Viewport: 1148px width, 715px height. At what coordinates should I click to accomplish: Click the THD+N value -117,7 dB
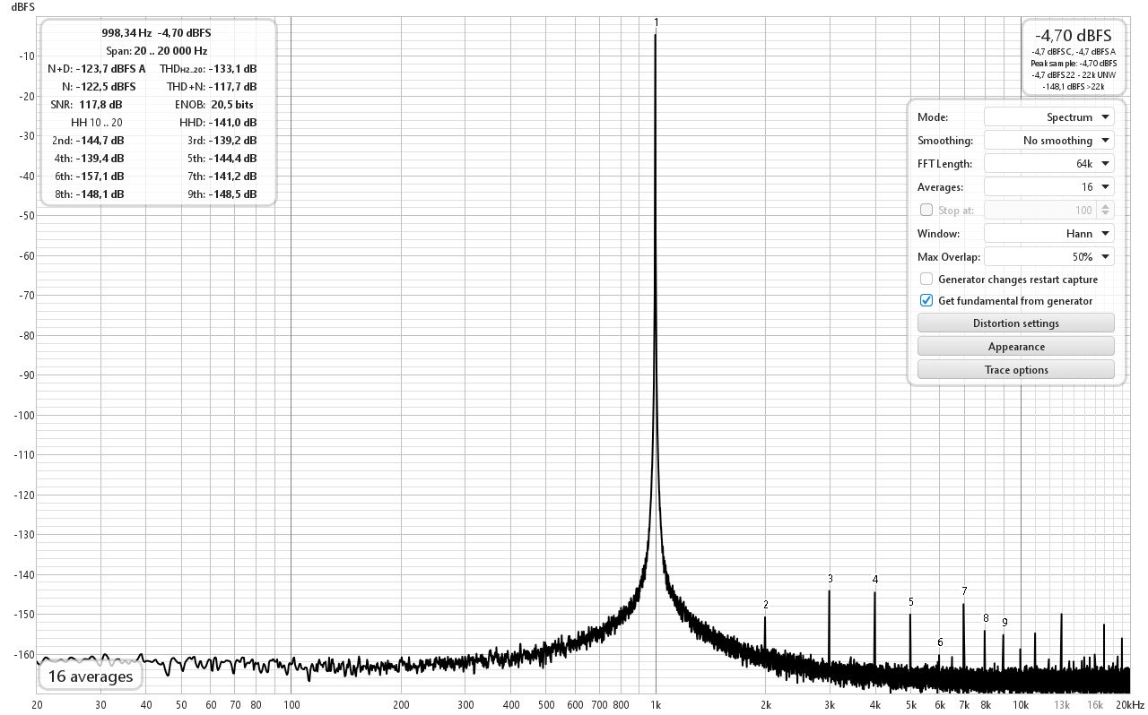pyautogui.click(x=233, y=87)
